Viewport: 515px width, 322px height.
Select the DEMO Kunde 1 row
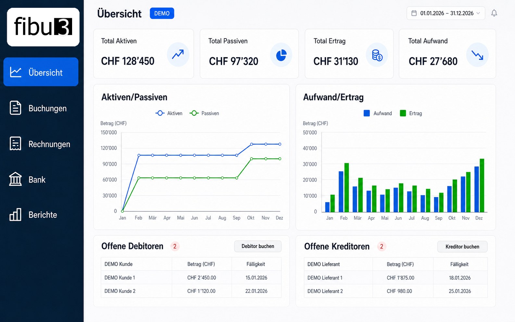pyautogui.click(x=191, y=278)
